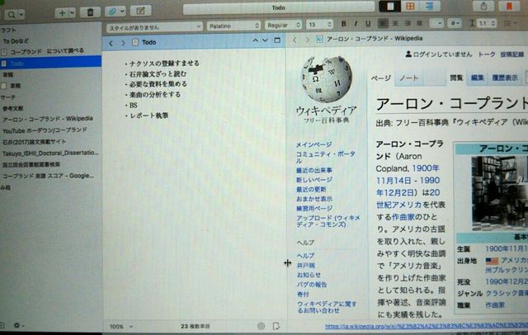The height and width of the screenshot is (335, 528).
Task: Click the メインページ sidebar link
Action: 313,144
